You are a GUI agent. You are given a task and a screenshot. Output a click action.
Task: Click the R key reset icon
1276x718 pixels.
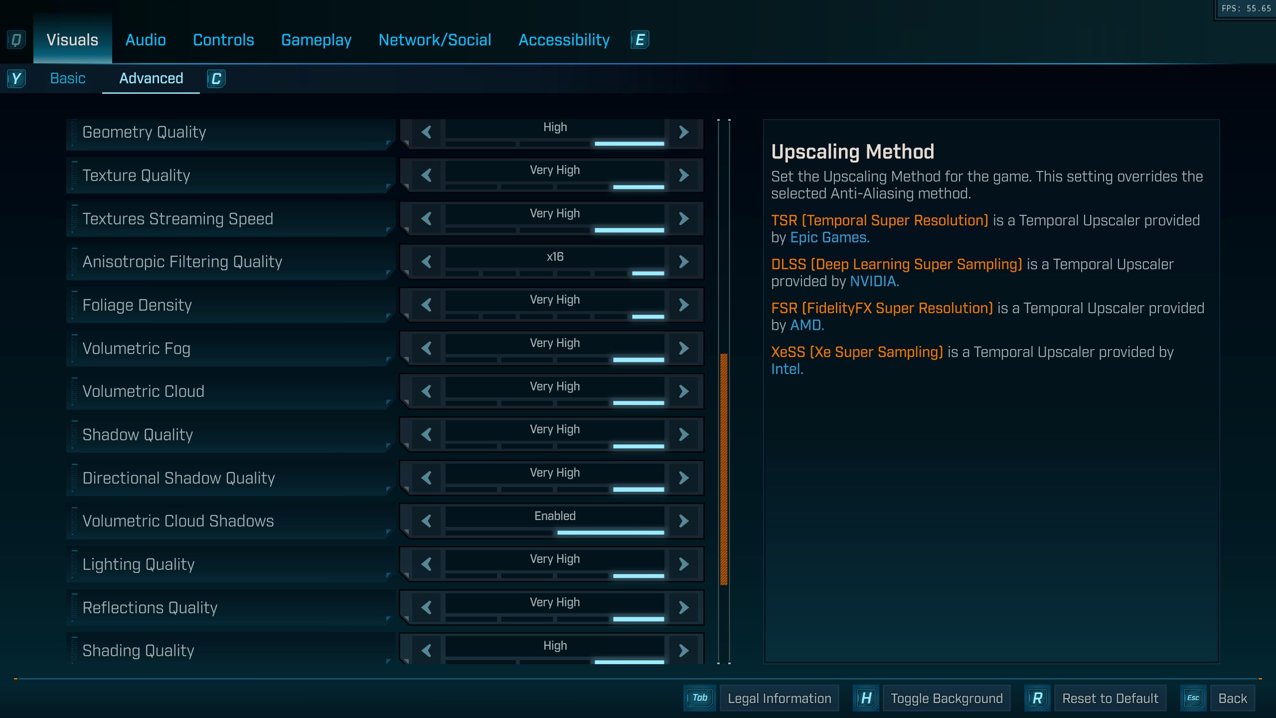pos(1037,698)
